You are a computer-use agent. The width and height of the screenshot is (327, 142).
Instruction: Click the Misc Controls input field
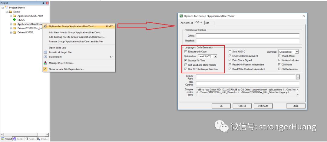248,83
